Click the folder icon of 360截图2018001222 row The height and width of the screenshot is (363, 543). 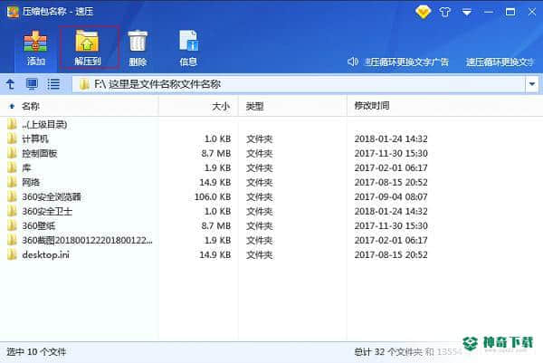coord(12,240)
